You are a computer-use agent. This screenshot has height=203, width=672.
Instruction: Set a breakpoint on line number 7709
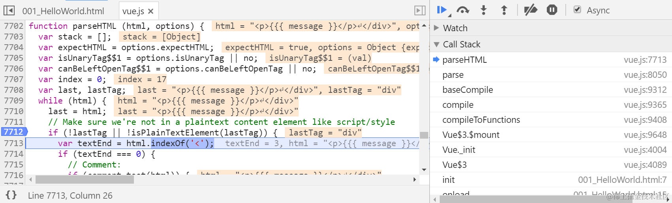(x=13, y=100)
